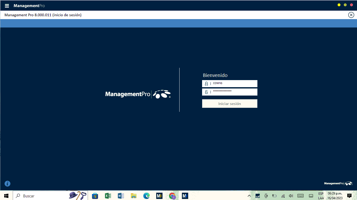Click the password input field
The width and height of the screenshot is (357, 200).
pyautogui.click(x=233, y=92)
